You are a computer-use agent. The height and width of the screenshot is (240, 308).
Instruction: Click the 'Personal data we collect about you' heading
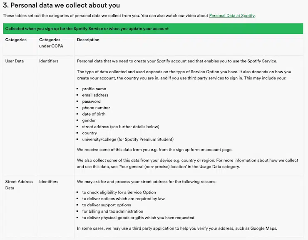62,5
